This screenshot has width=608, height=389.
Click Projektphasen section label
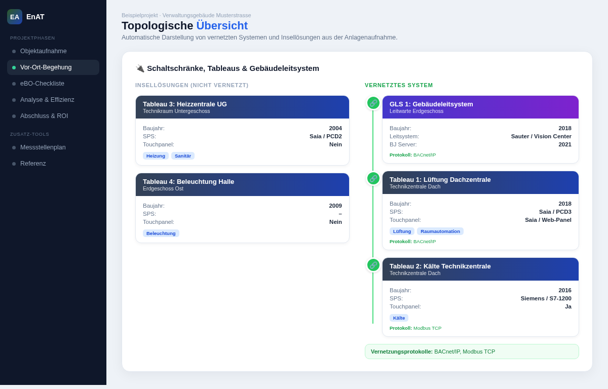[x=32, y=38]
